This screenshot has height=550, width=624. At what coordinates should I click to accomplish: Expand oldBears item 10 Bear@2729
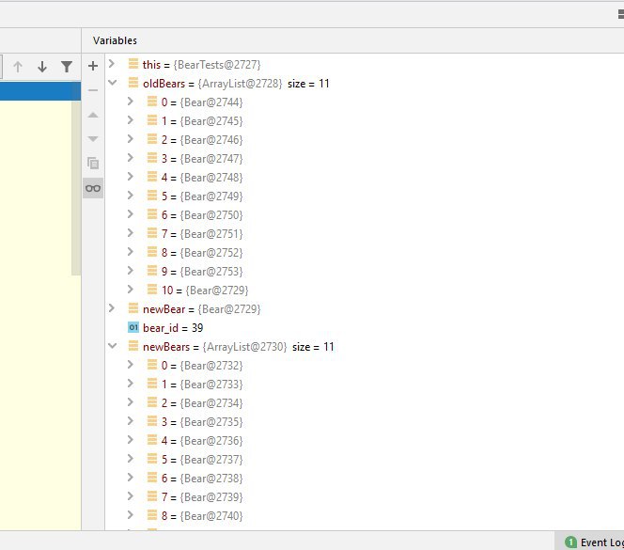[130, 290]
